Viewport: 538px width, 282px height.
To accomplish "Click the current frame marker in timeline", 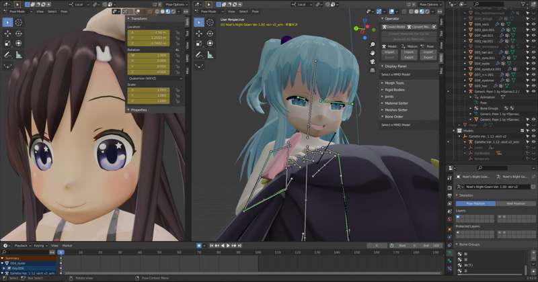I will coord(61,252).
